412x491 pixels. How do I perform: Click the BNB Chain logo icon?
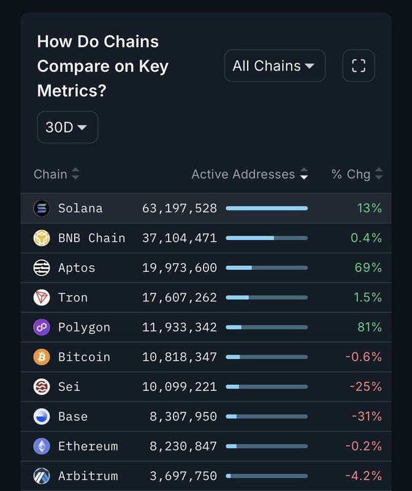[42, 238]
